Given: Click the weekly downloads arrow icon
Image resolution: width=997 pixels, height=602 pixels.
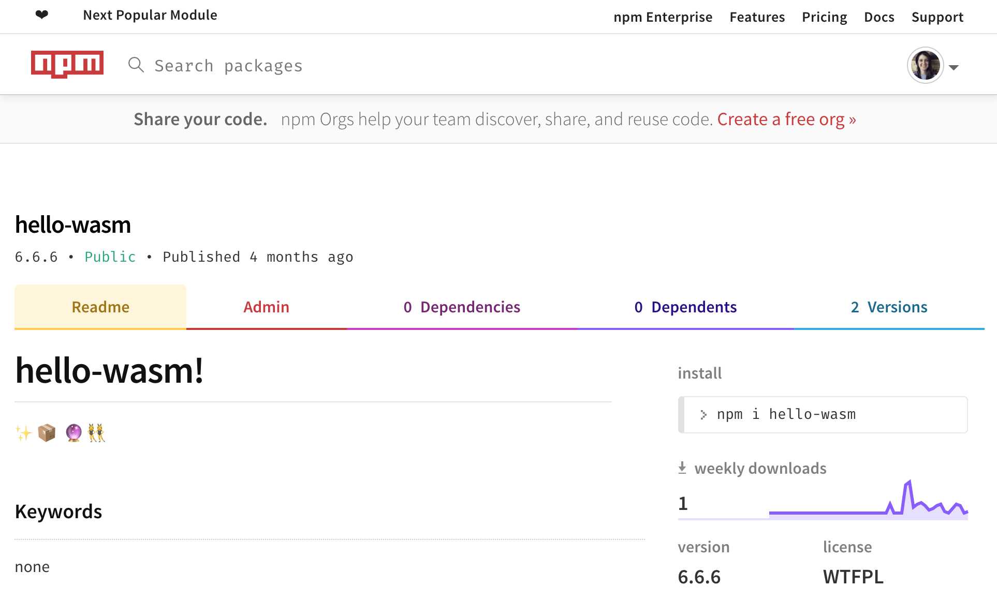Looking at the screenshot, I should 682,468.
